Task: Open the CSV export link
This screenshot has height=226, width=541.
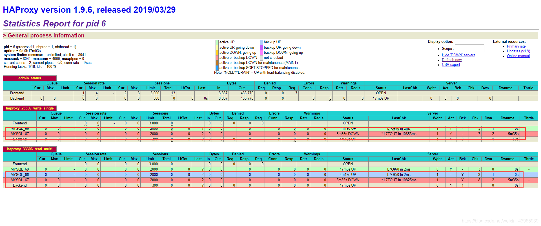Action: 451,65
